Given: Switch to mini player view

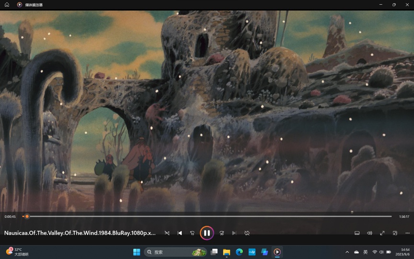Looking at the screenshot, I should click(x=395, y=233).
